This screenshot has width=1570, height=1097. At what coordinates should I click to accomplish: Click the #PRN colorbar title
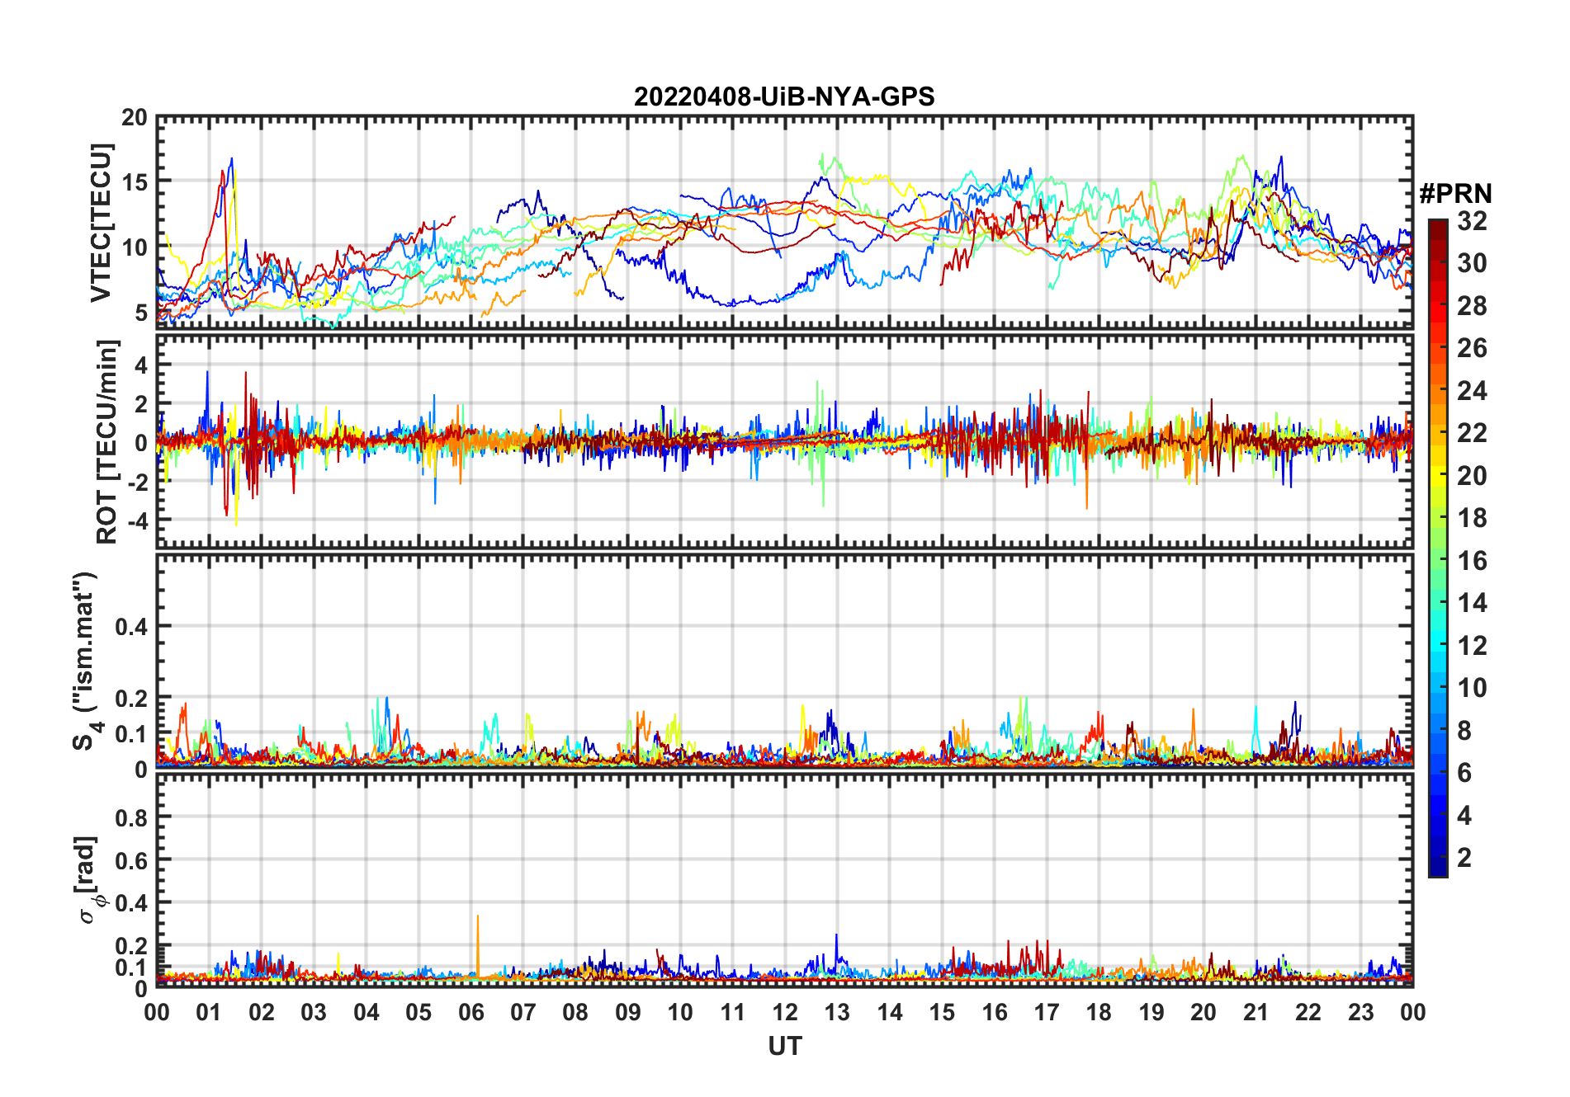[x=1455, y=194]
